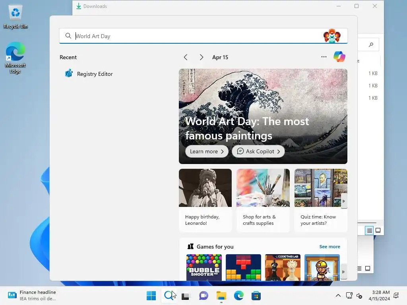Select details view in rear Explorer window
Viewport: 407px width, 305px height.
359,268
